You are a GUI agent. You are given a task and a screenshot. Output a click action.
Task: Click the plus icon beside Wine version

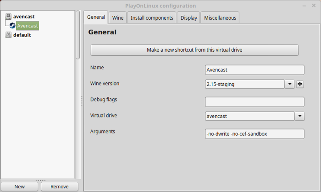click(300, 84)
